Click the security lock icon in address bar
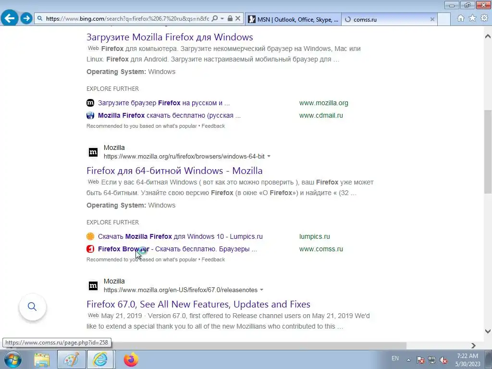 [x=230, y=19]
